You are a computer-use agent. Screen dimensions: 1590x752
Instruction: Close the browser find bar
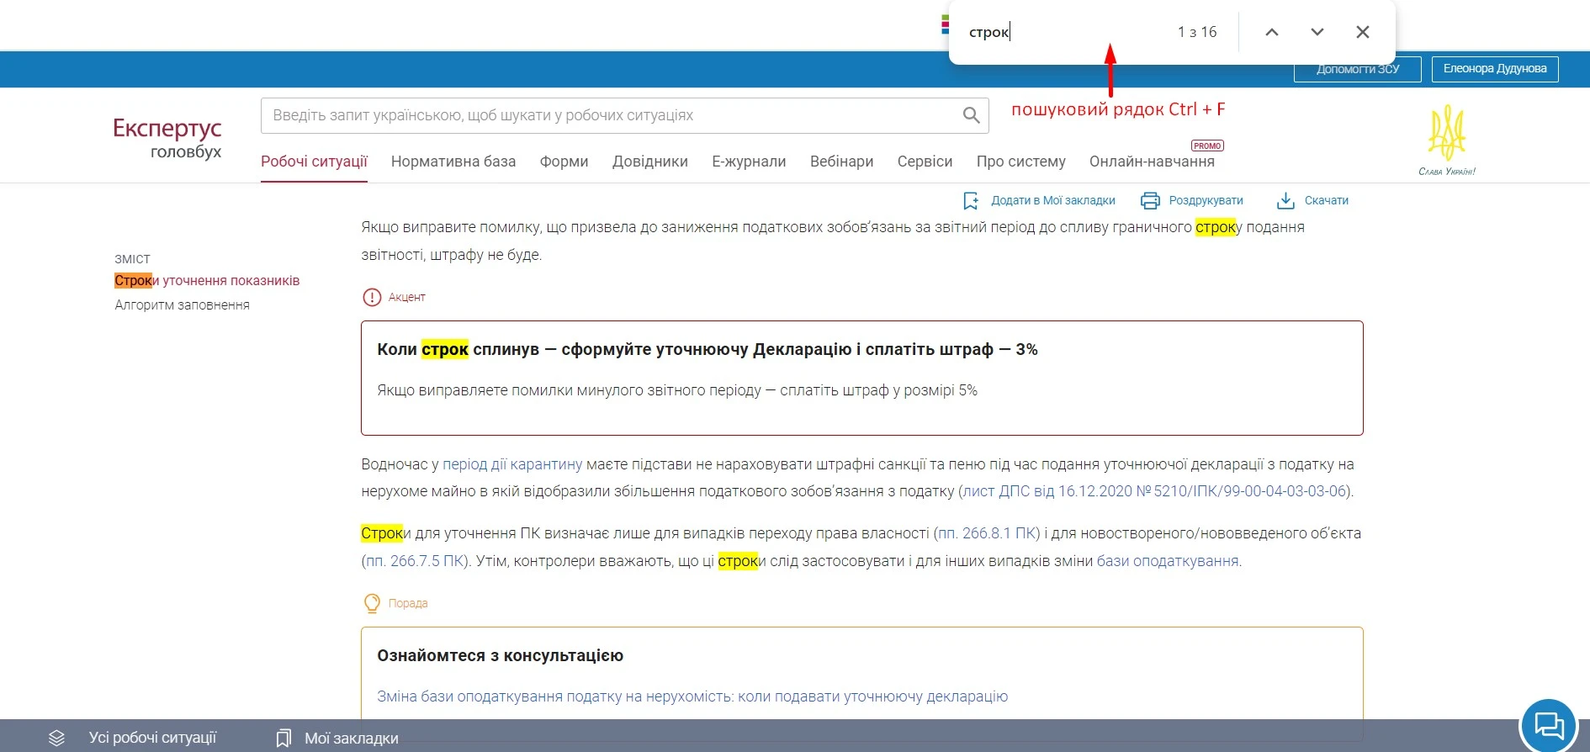(1363, 32)
